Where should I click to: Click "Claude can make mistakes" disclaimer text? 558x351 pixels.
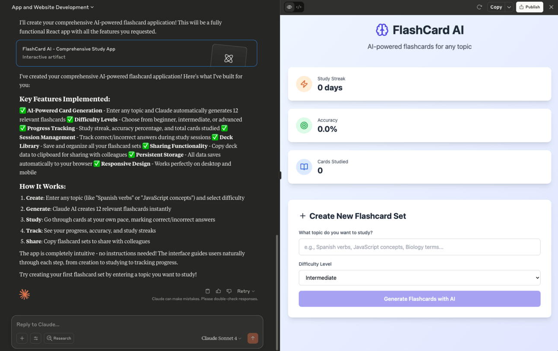click(x=205, y=299)
